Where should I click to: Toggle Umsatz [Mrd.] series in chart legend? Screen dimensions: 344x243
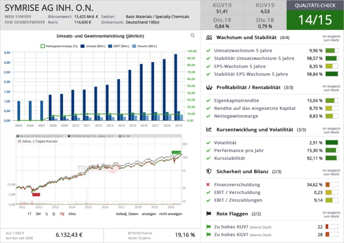pyautogui.click(x=93, y=46)
